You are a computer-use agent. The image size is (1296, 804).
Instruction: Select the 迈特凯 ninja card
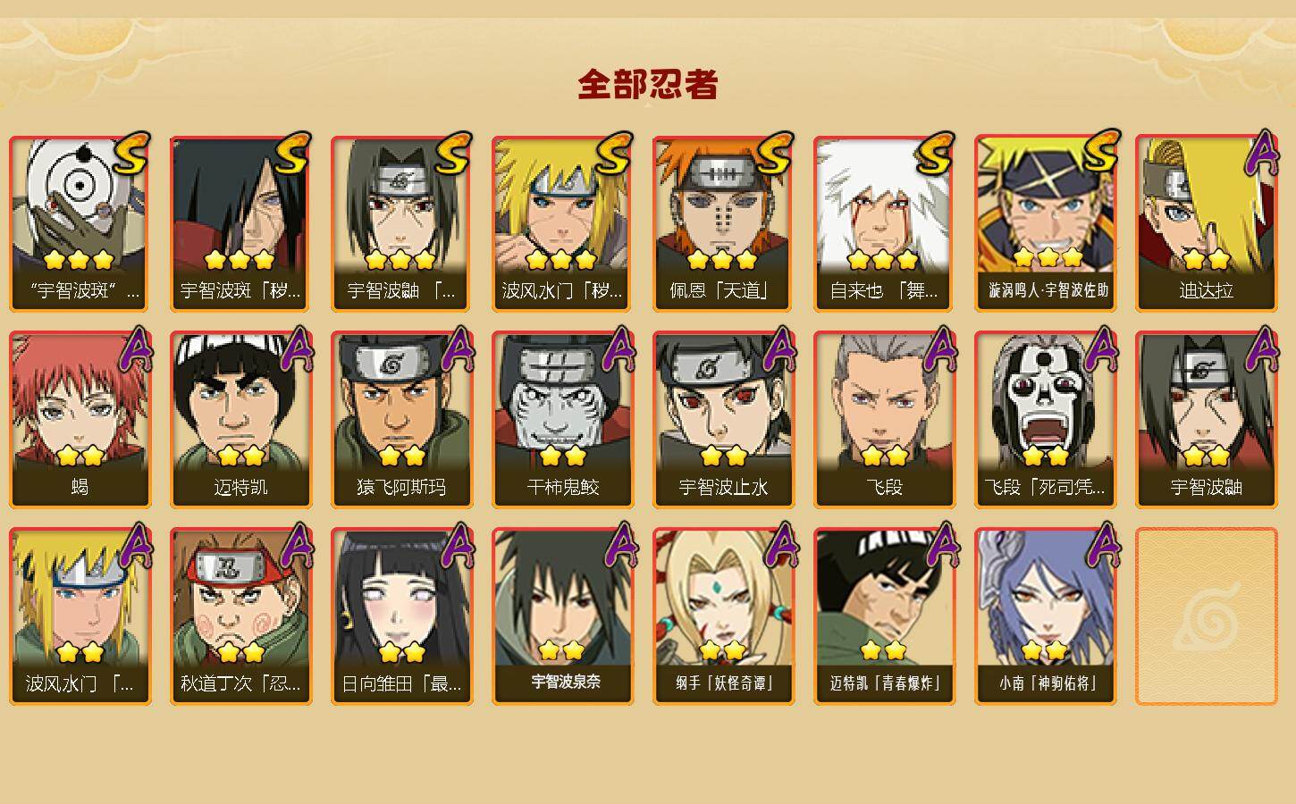[x=241, y=420]
